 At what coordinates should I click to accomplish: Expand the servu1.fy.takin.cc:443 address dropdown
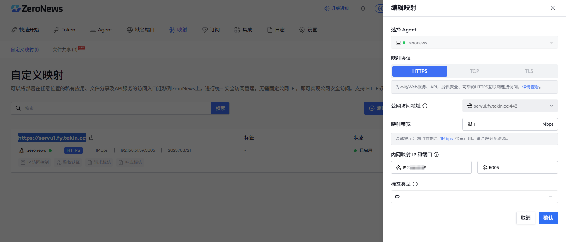(510, 106)
